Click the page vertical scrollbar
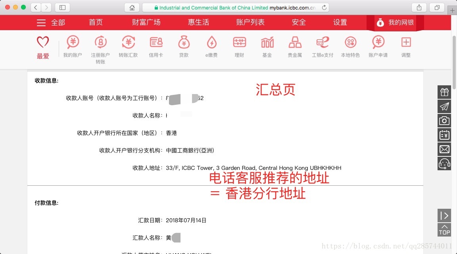 (x=454, y=62)
